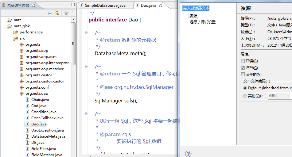
Task: Select 资源 in the properties list
Action: coord(193,16)
